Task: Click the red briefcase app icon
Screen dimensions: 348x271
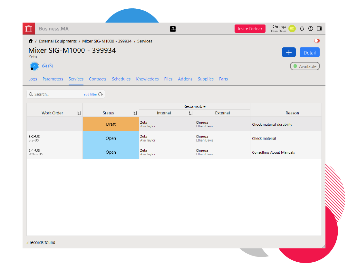Action: pos(29,29)
